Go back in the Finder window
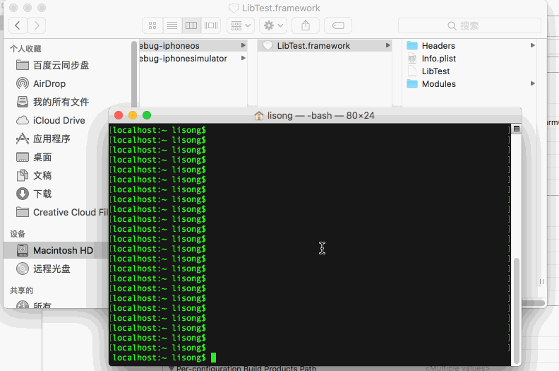 pyautogui.click(x=18, y=25)
